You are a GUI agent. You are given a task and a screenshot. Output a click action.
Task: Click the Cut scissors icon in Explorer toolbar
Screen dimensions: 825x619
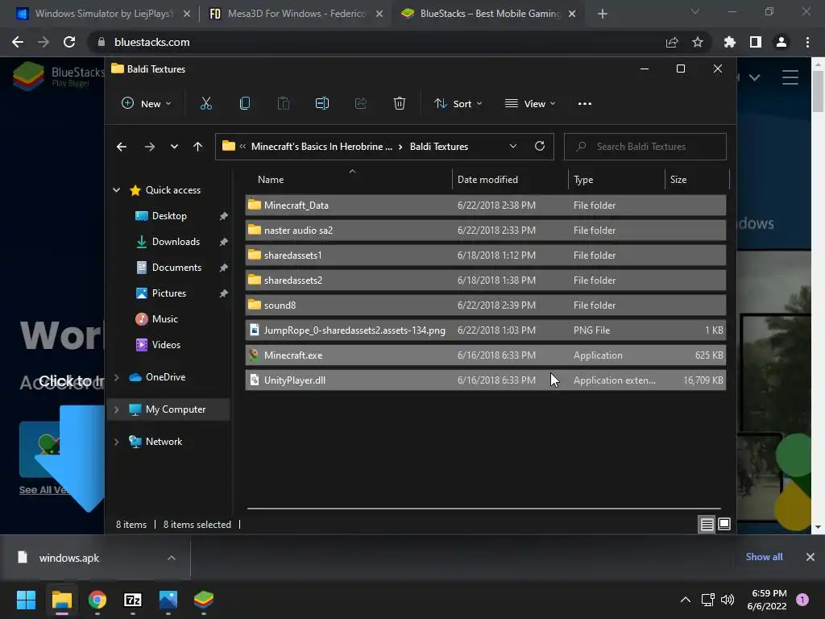pos(205,104)
